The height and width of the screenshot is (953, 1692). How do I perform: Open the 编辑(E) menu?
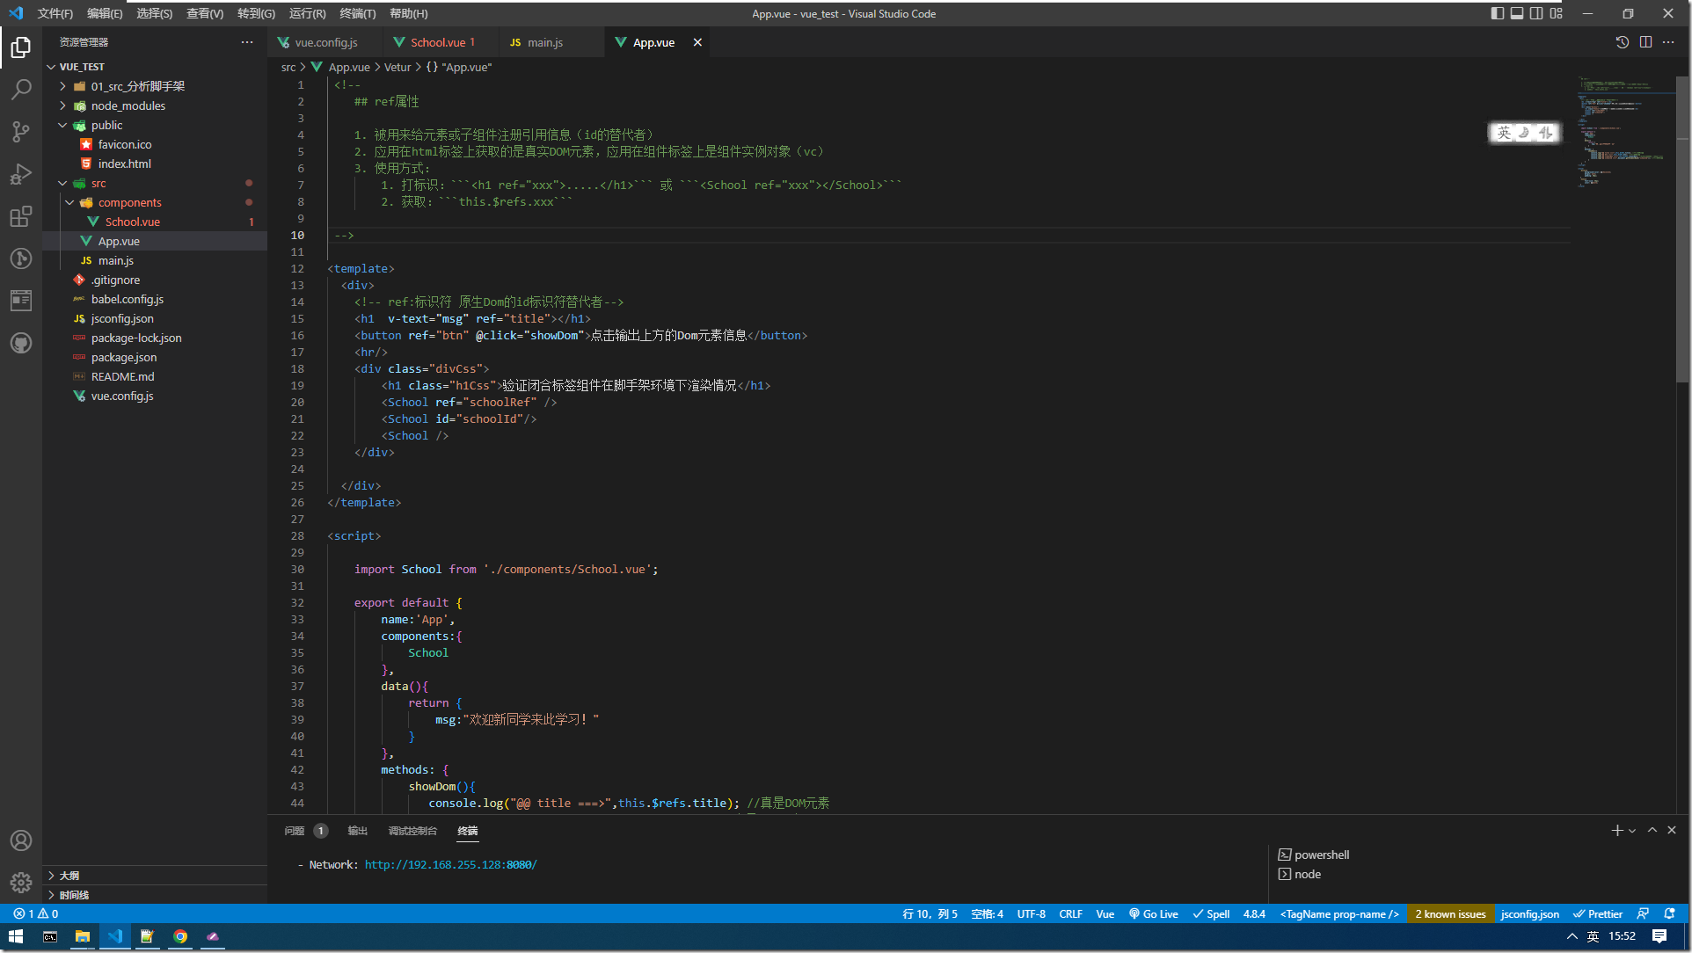click(x=105, y=13)
